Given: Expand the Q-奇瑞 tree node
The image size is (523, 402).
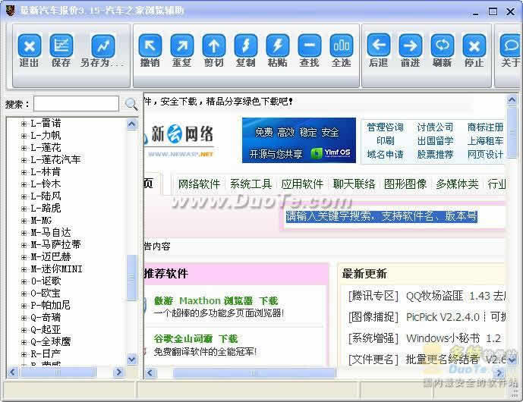Looking at the screenshot, I should coord(24,318).
